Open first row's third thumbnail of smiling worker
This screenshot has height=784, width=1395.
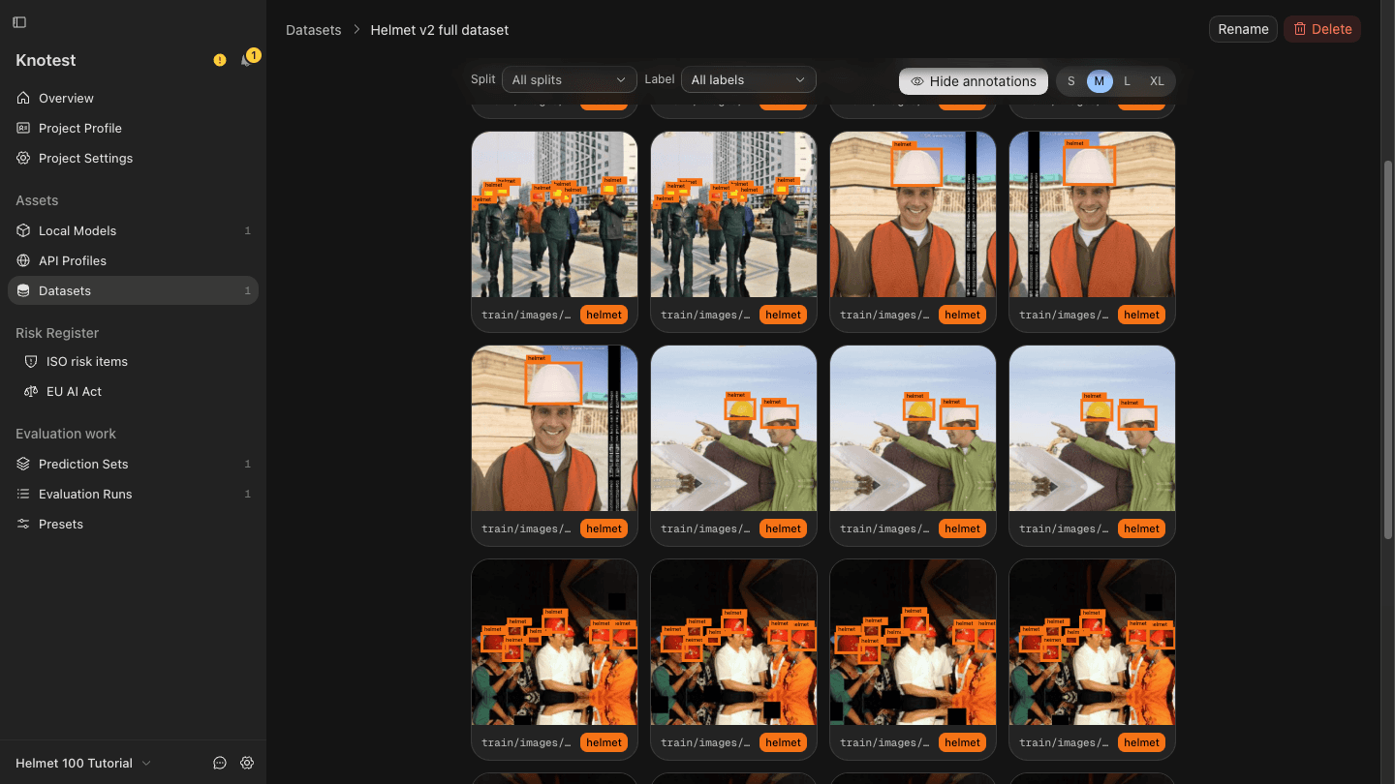[913, 214]
